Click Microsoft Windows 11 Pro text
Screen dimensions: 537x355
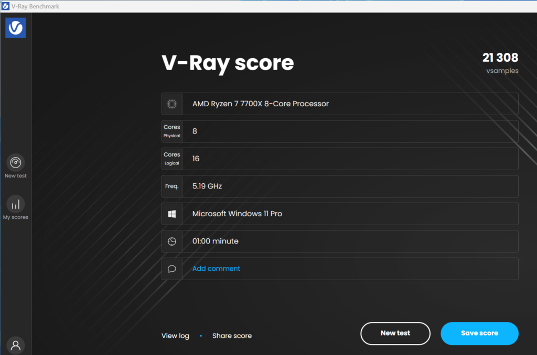(237, 214)
